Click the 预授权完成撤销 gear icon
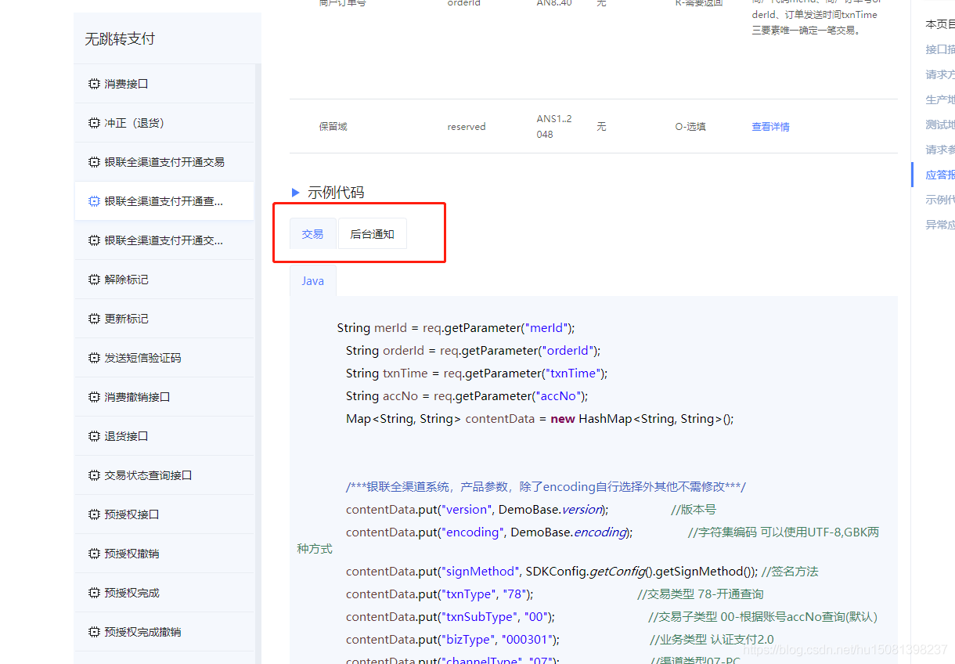The image size is (955, 664). click(x=93, y=631)
